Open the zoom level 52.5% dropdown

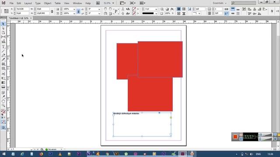pyautogui.click(x=113, y=3)
